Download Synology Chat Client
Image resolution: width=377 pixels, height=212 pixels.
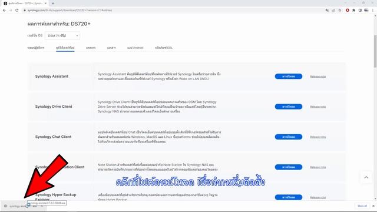[289, 137]
